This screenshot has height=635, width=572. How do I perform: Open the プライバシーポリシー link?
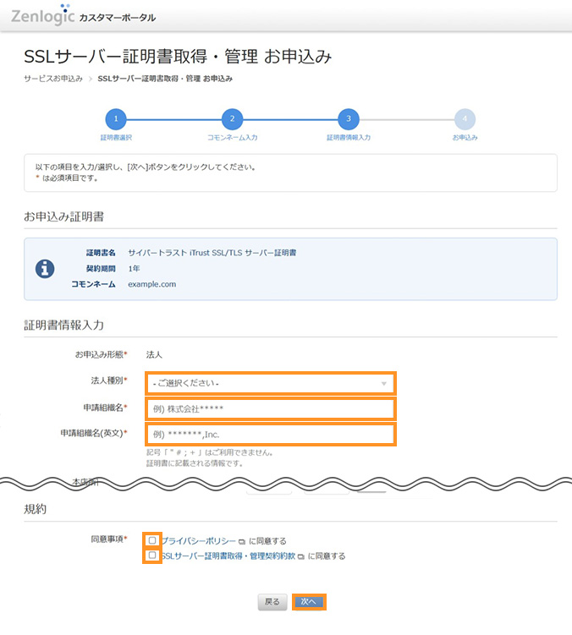pyautogui.click(x=199, y=541)
